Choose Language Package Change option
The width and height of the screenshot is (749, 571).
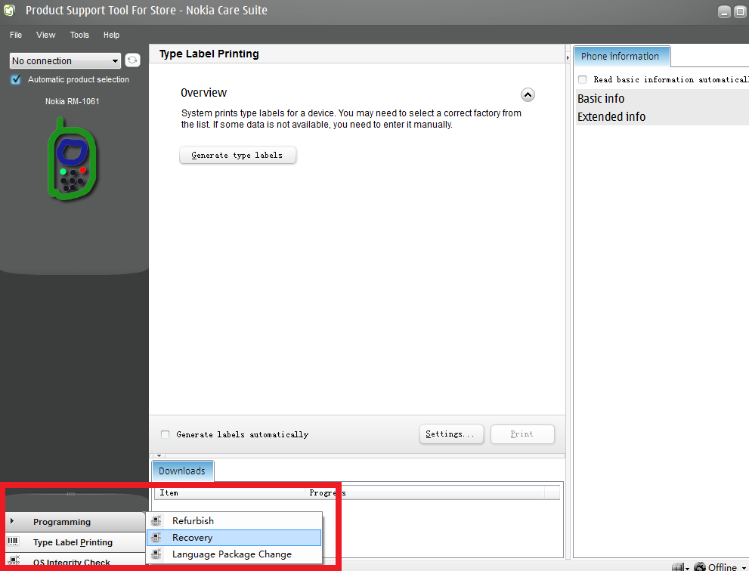pos(234,554)
